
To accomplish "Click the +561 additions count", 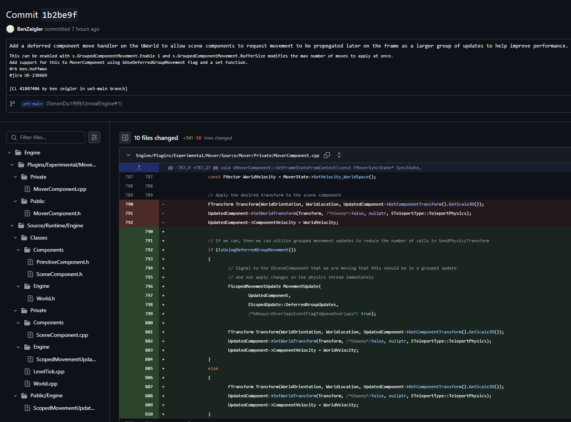I will (x=187, y=138).
